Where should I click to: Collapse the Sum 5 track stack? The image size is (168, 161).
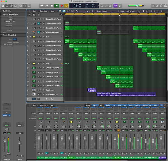(31, 37)
